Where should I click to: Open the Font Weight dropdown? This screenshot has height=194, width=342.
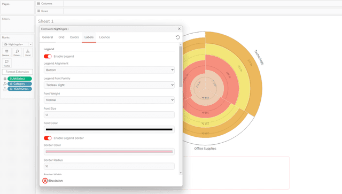[109, 100]
